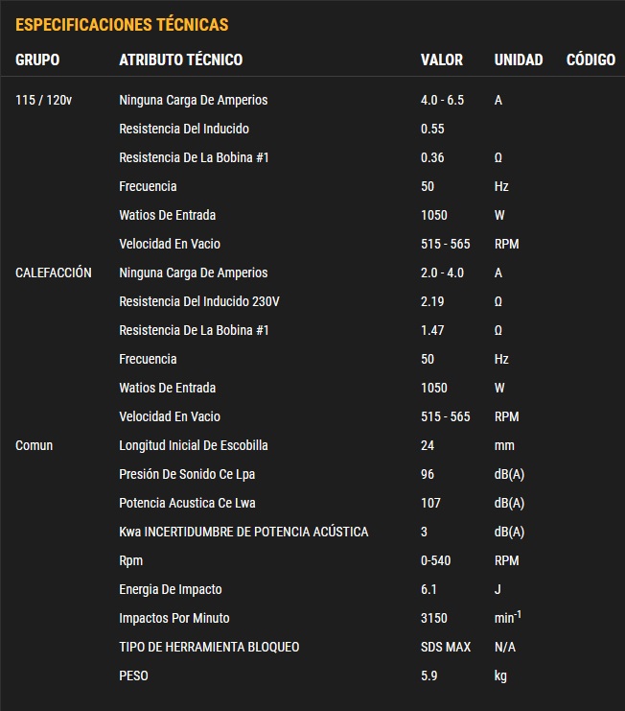Click the 115 / 120v group label

point(43,100)
